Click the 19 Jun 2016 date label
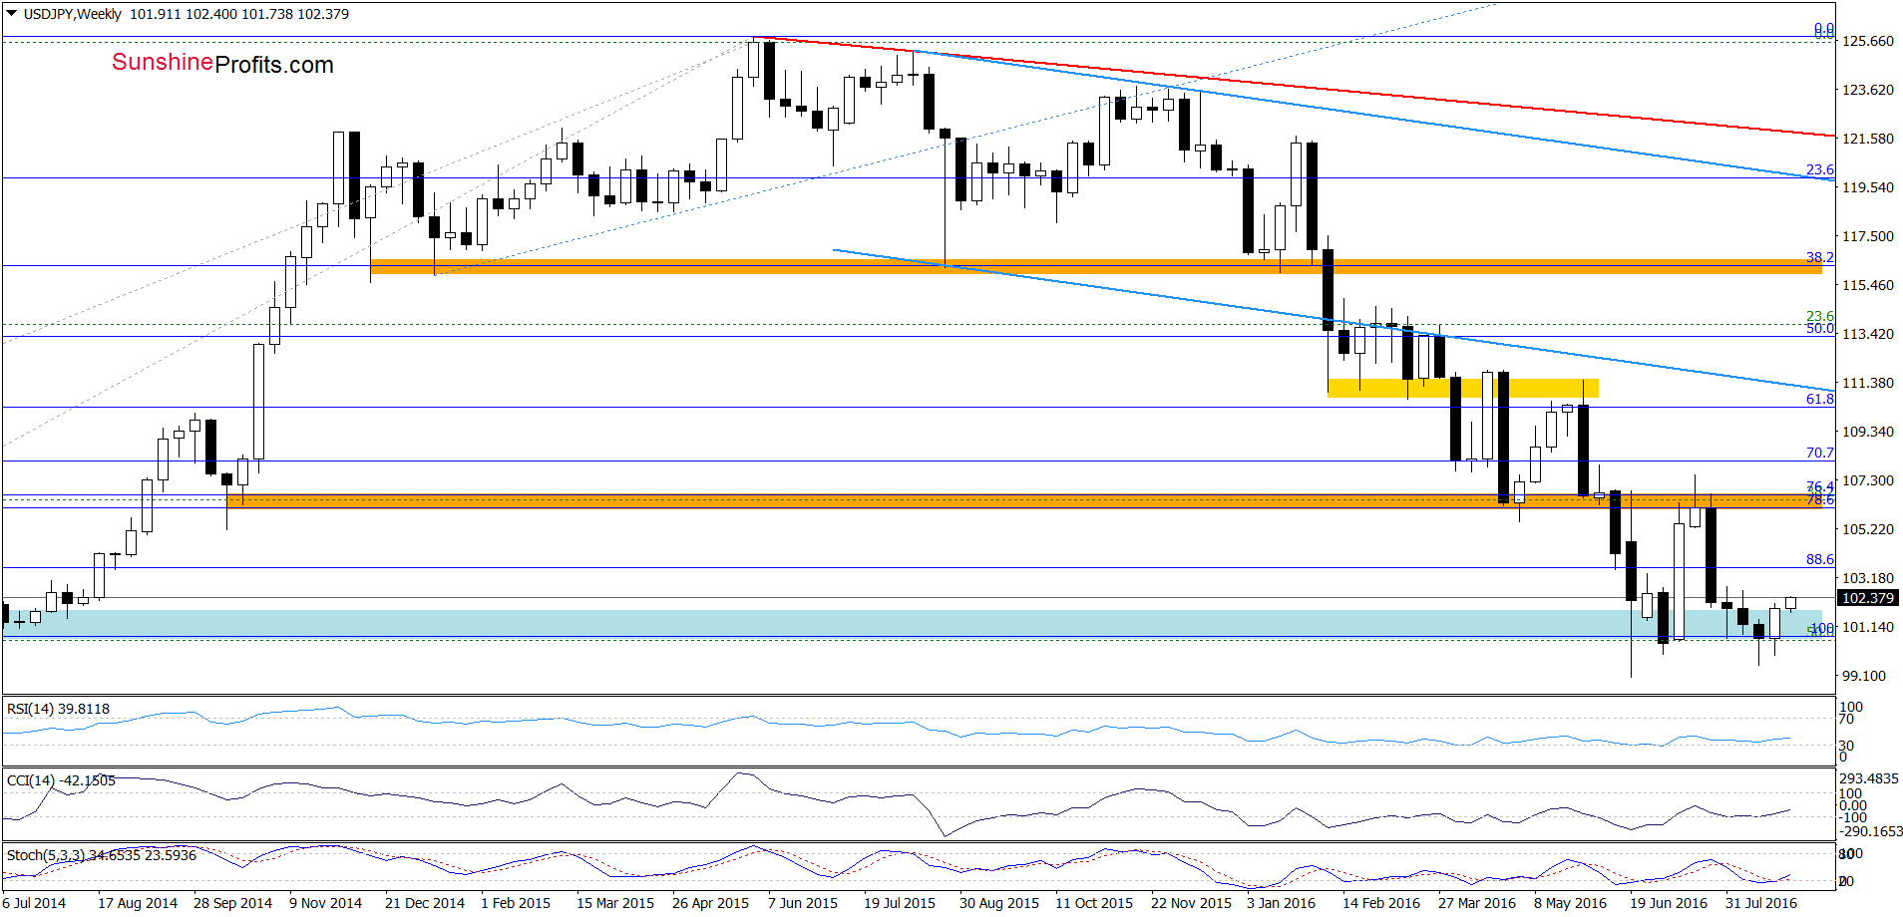1903x917 pixels. tap(1669, 903)
